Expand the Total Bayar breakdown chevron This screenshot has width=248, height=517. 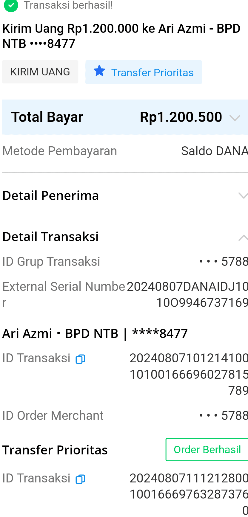[235, 118]
